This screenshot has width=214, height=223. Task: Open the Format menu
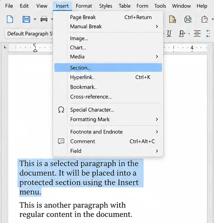[84, 6]
